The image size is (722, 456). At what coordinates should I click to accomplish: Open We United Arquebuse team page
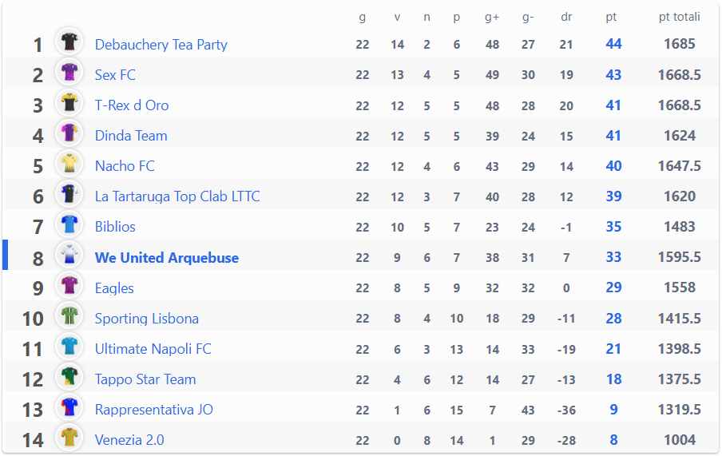(167, 257)
